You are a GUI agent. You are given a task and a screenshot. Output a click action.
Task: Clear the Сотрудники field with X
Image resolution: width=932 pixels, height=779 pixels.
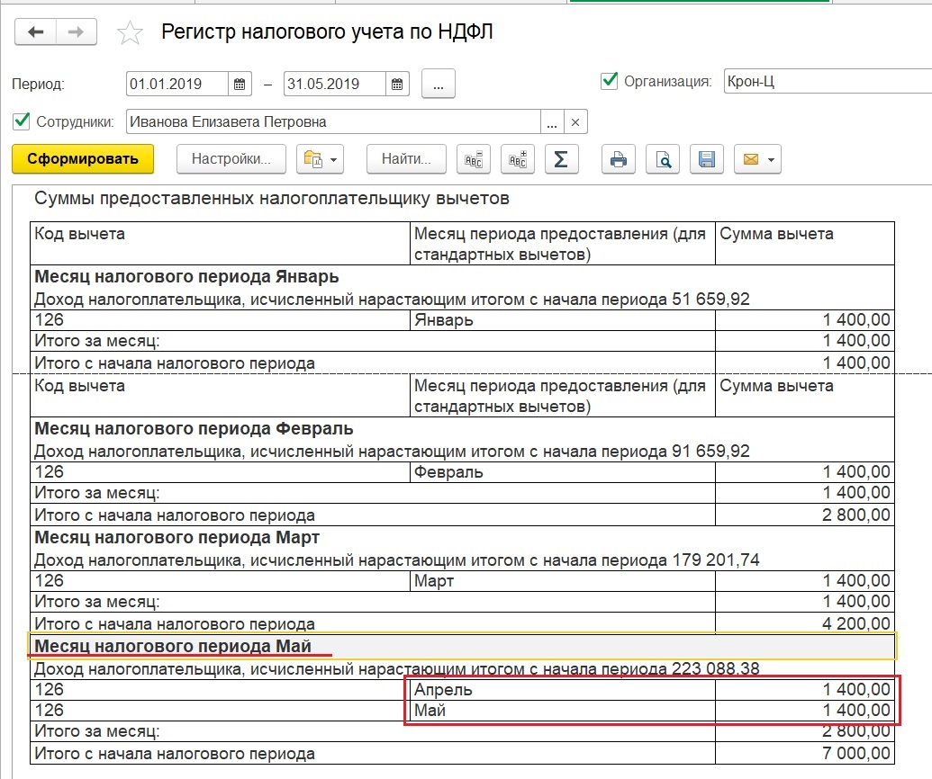tap(575, 121)
